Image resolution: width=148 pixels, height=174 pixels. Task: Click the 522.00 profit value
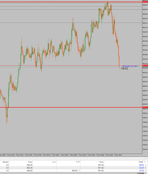coord(141,171)
